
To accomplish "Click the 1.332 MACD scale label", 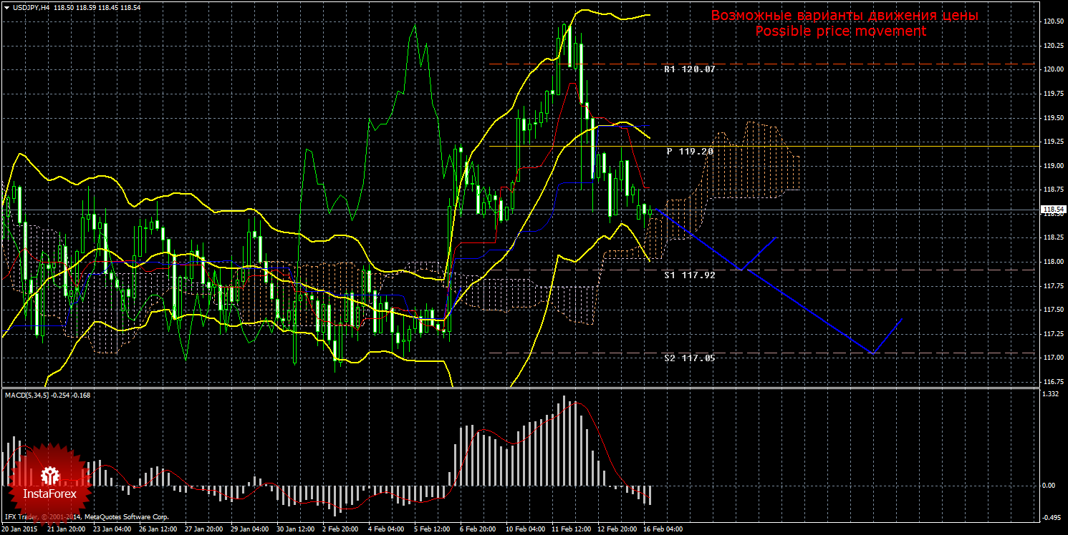I will click(x=1051, y=394).
